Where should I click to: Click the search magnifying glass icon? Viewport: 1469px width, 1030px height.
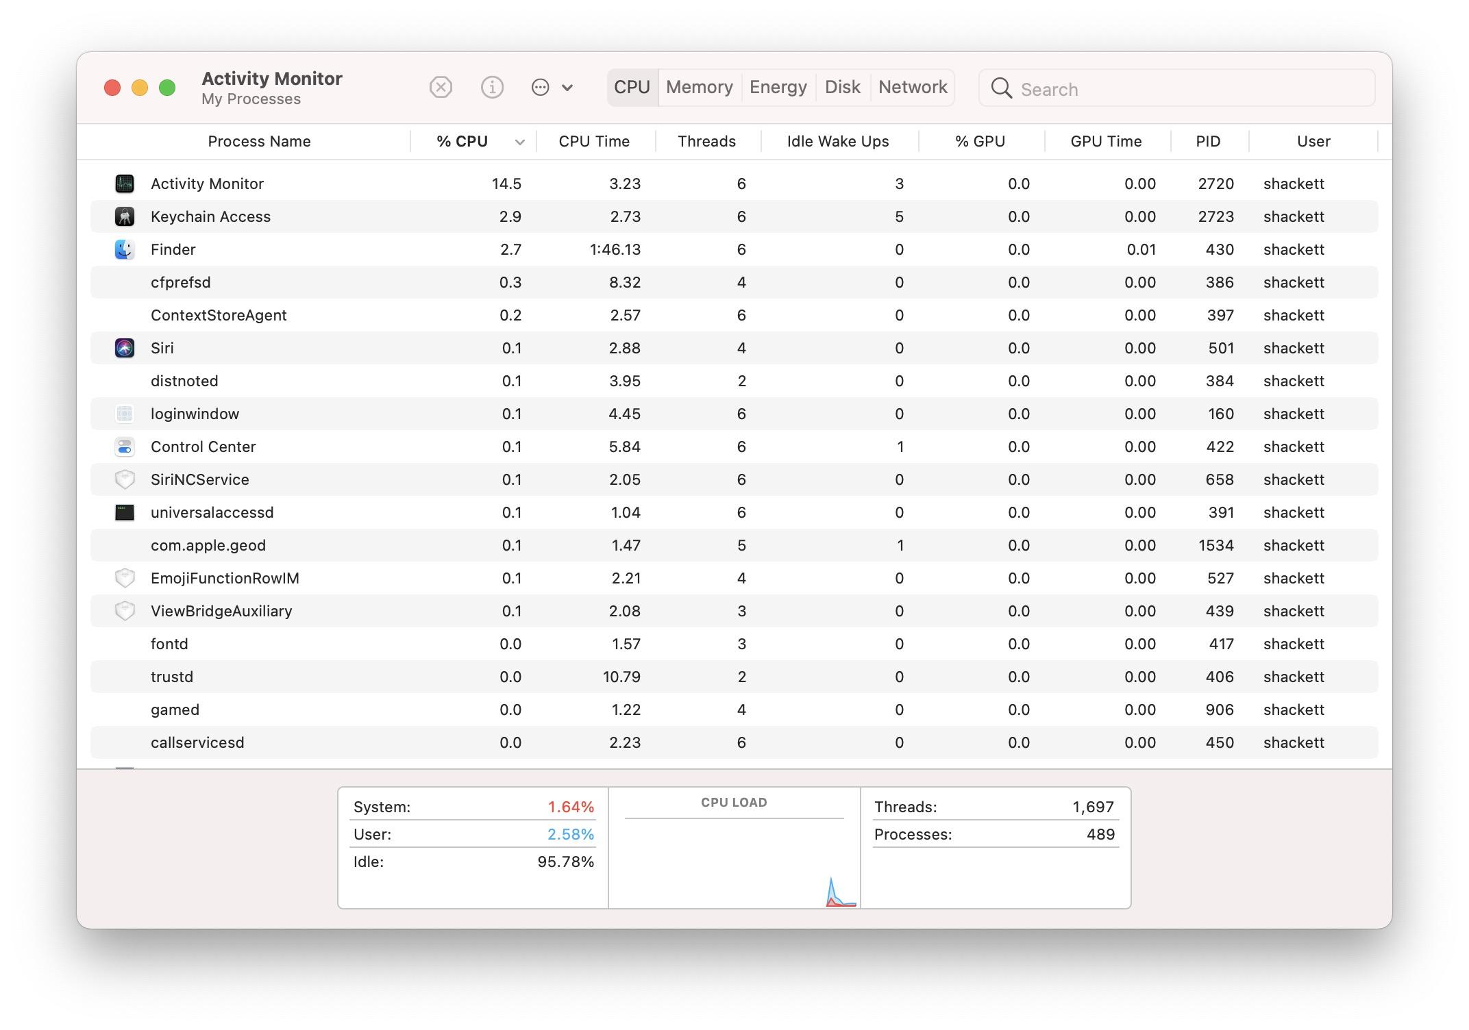coord(1001,88)
